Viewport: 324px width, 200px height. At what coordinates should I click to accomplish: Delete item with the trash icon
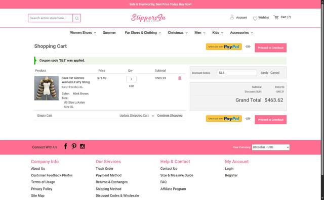click(x=180, y=78)
